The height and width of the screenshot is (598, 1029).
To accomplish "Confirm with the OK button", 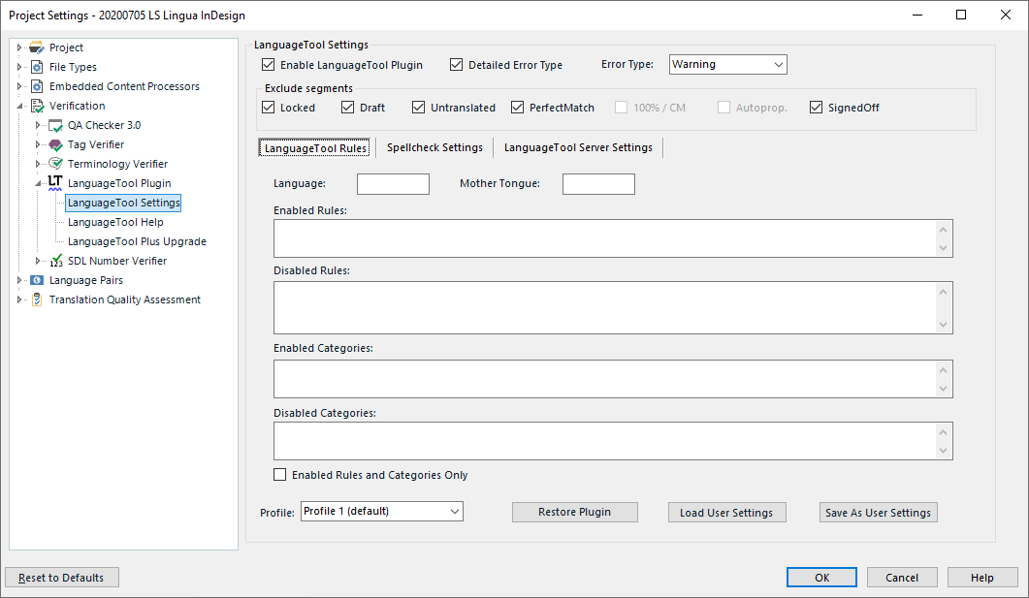I will (821, 578).
